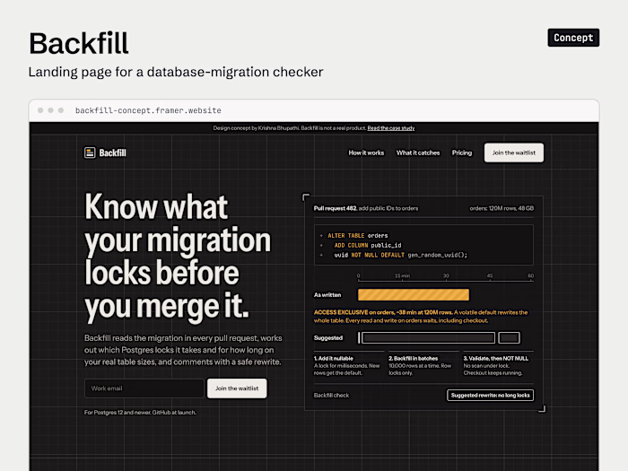Follow the Read the case study link
This screenshot has width=628, height=471.
[391, 128]
